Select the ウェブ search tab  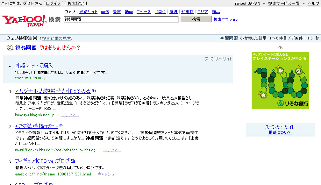(x=70, y=12)
